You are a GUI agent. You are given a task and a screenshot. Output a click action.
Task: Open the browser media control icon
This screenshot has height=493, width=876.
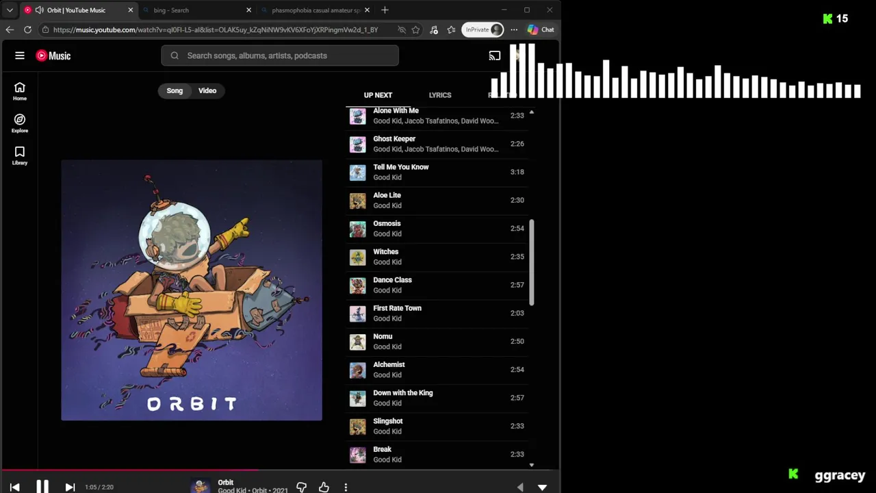pyautogui.click(x=434, y=29)
